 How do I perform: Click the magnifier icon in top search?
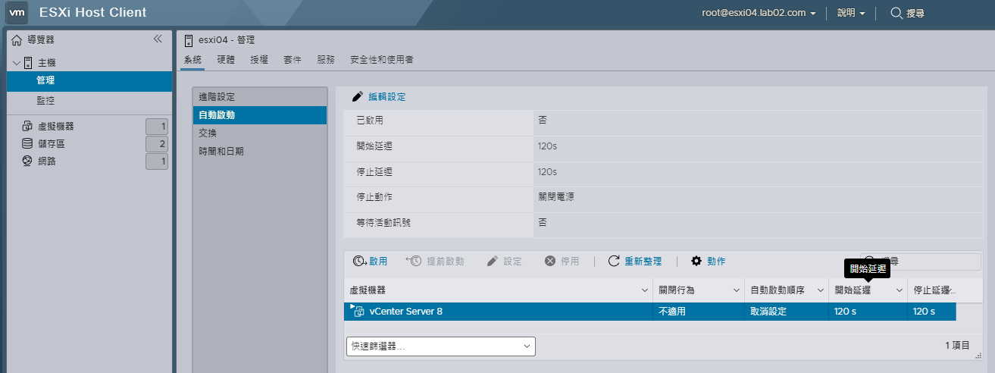tap(896, 13)
